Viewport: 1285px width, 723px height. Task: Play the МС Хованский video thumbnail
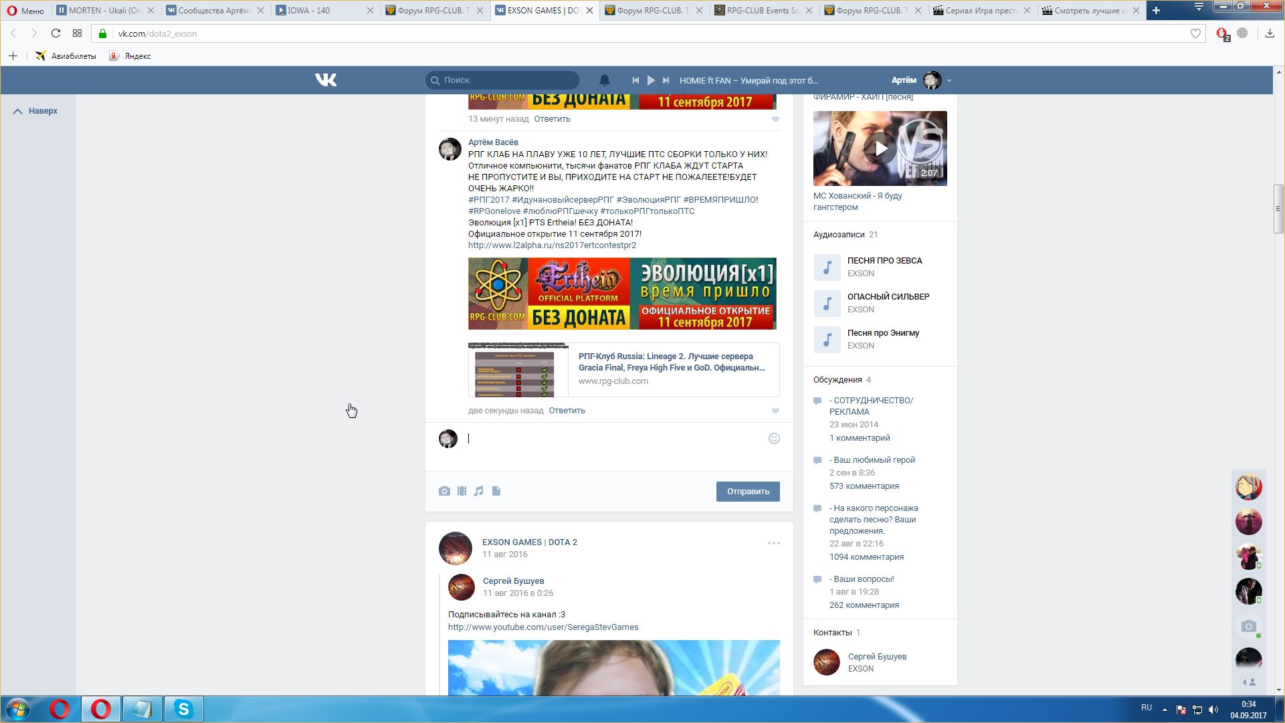coord(880,148)
